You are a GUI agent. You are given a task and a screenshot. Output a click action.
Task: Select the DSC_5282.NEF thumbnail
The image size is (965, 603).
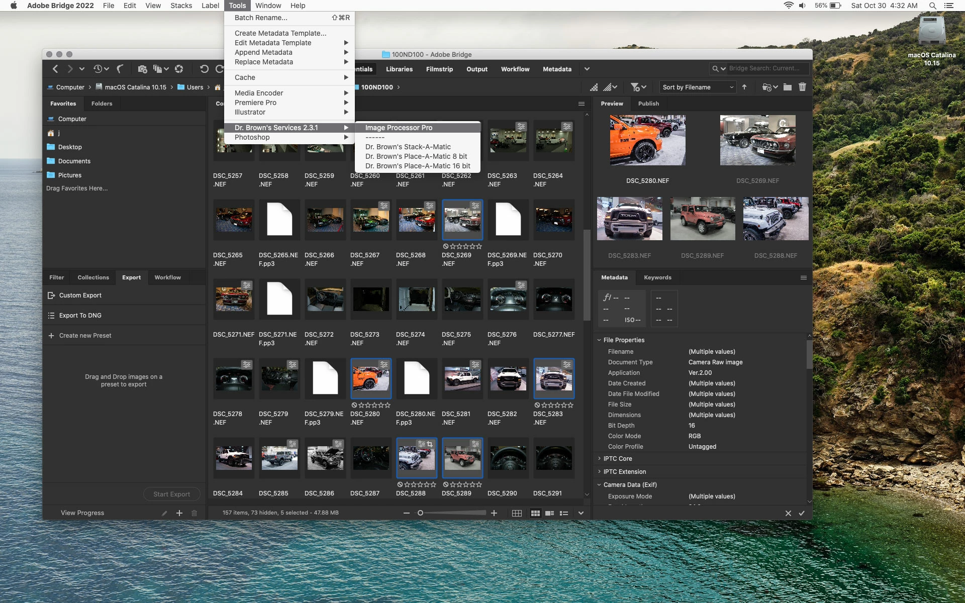point(508,378)
